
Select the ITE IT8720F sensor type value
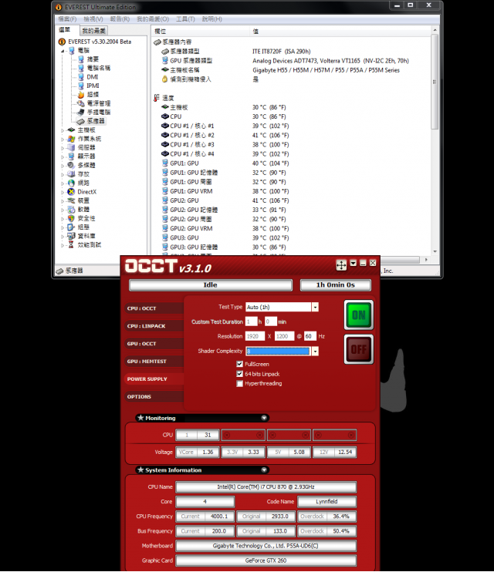click(x=281, y=52)
